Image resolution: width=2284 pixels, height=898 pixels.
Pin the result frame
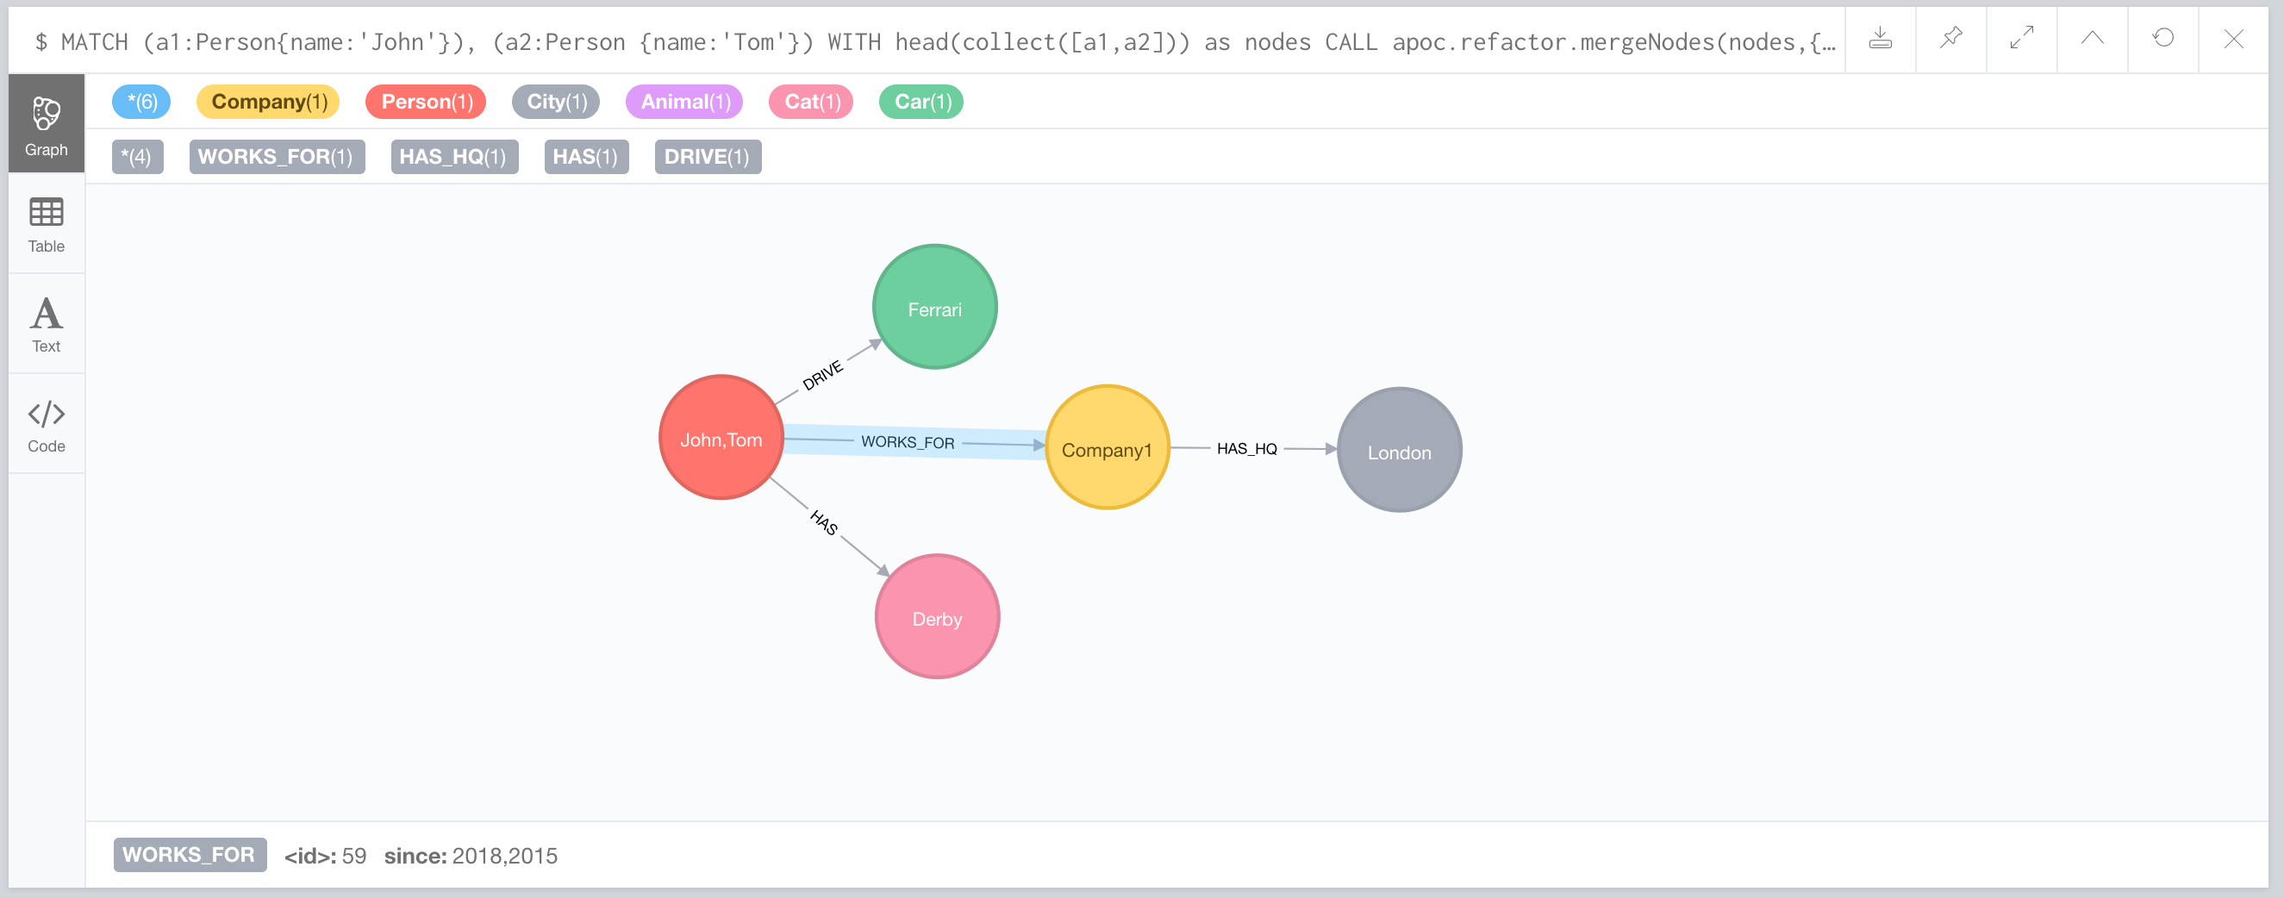click(x=1950, y=39)
